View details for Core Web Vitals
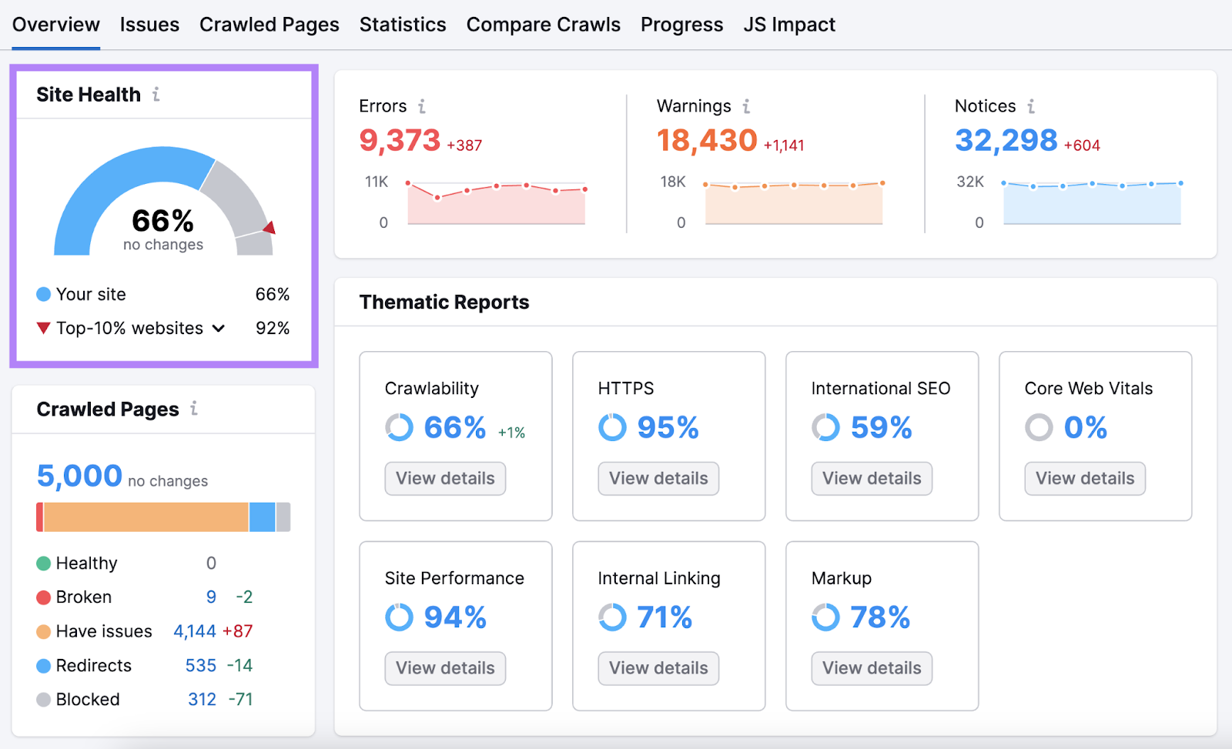 (x=1085, y=478)
